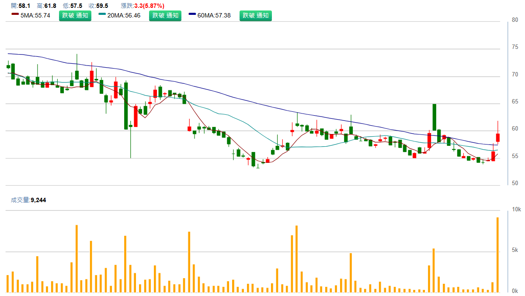Select the tallest volume bar at far right

point(497,255)
